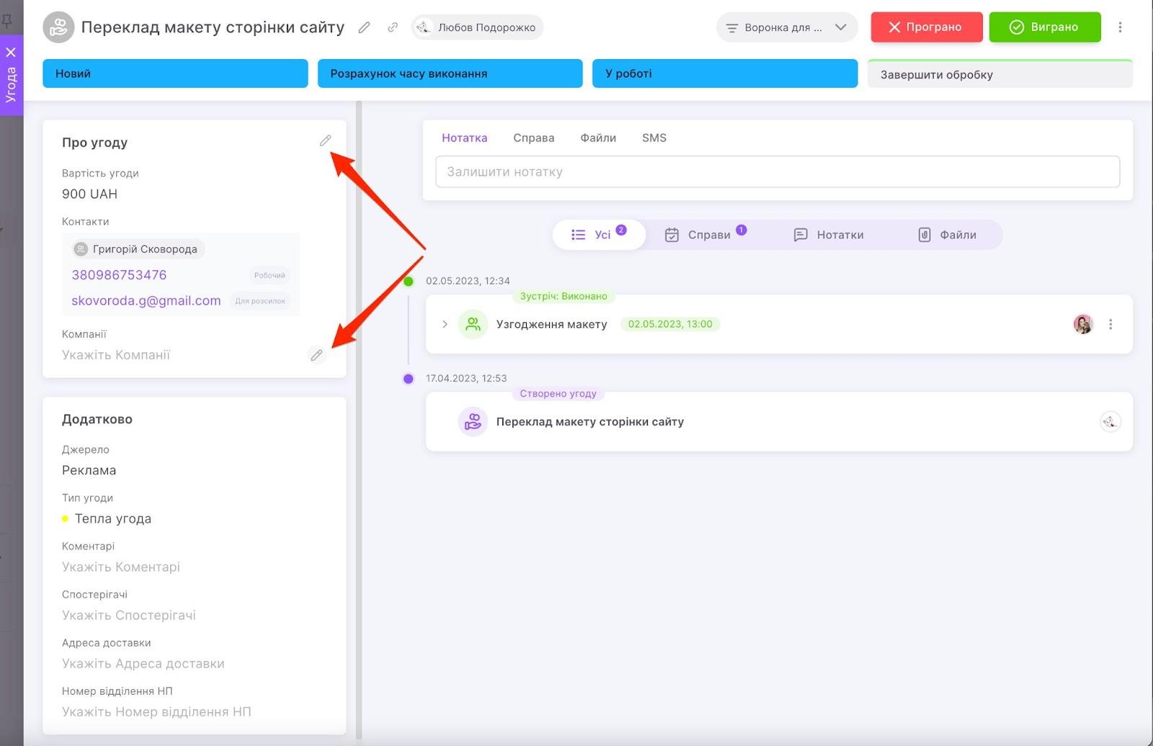Click the Укажіть Компанії placeholder field
Image resolution: width=1153 pixels, height=746 pixels.
[116, 355]
